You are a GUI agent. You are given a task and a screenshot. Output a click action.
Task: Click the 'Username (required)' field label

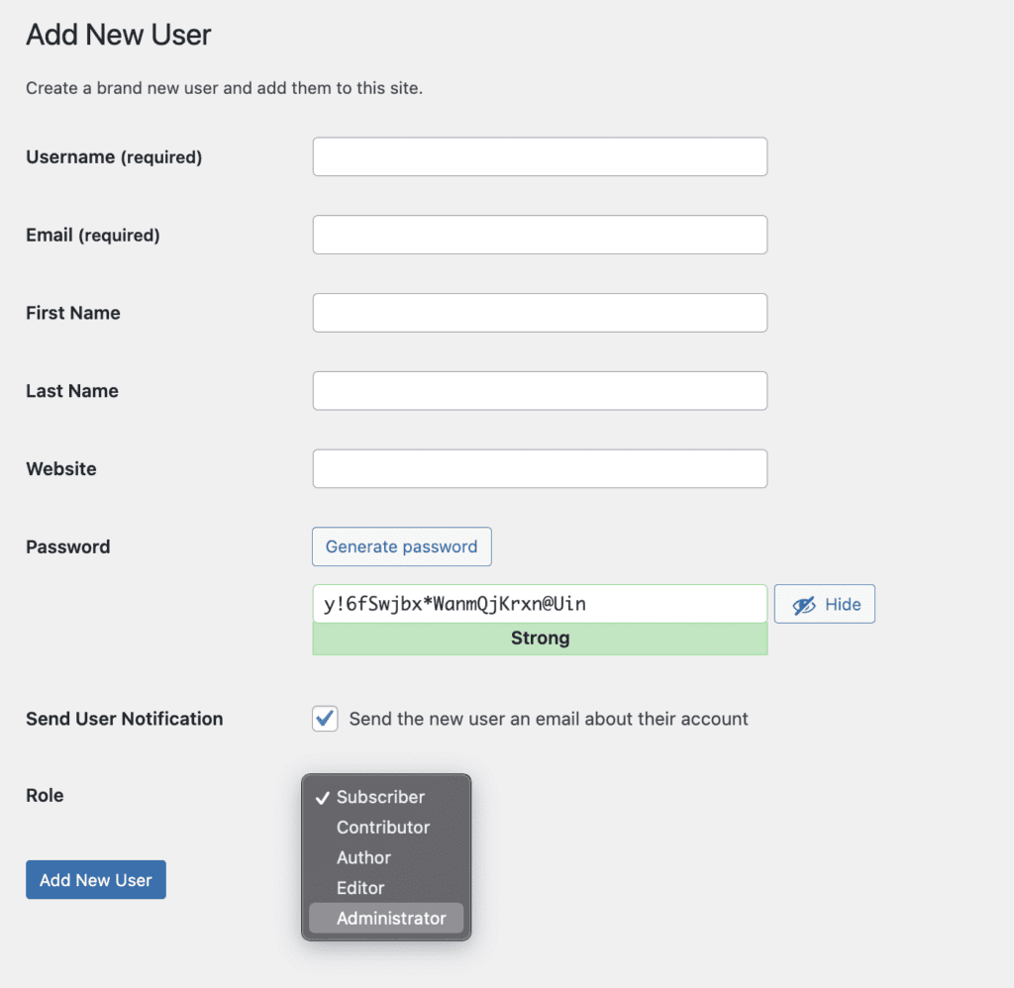click(x=114, y=157)
